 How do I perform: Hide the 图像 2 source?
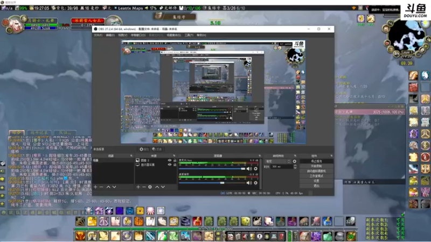[170, 160]
